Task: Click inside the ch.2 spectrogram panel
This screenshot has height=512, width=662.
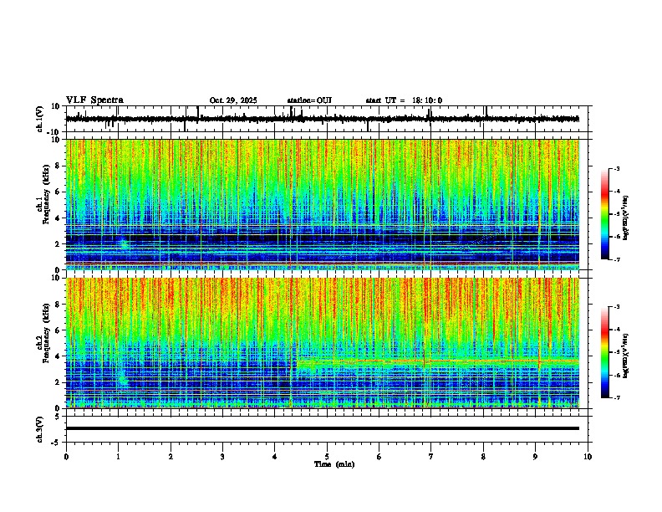Action: 323,343
